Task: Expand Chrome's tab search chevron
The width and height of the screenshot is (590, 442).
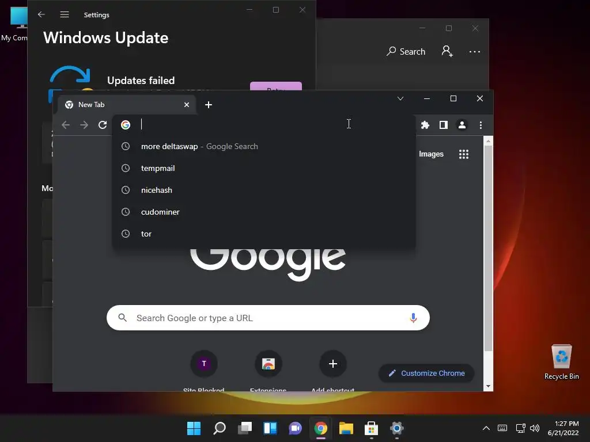Action: point(400,98)
